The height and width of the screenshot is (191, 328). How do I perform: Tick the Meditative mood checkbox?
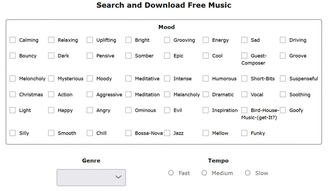click(128, 78)
